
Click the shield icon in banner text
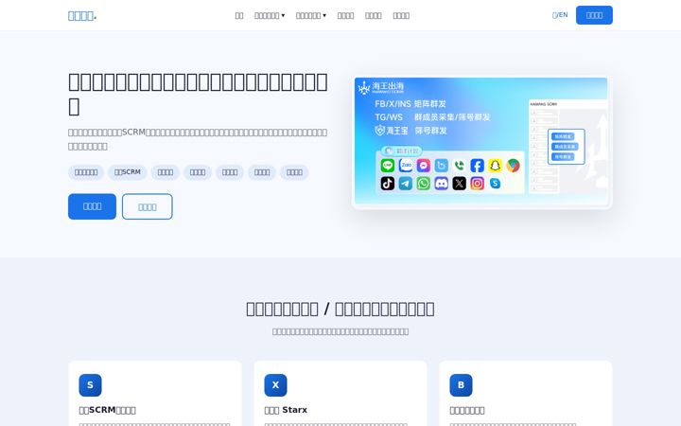tap(380, 130)
